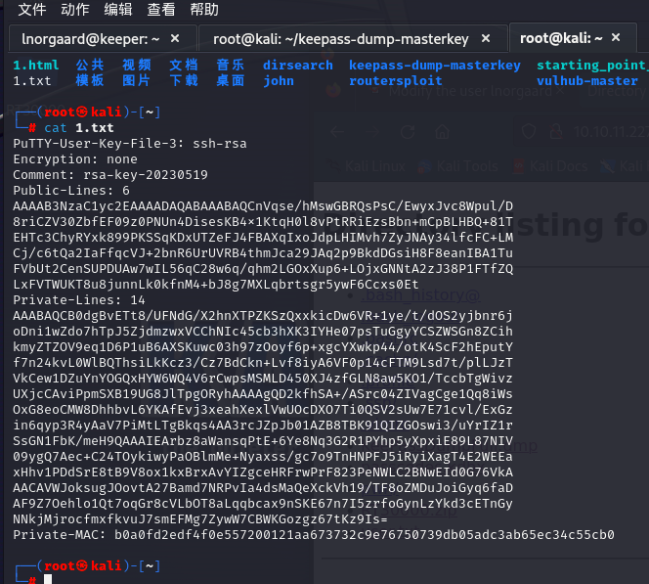Screen dimensions: 649x584
Task: Click the john directory name
Action: (279, 81)
